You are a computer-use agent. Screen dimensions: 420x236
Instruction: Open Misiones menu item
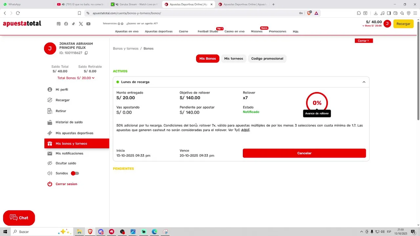pyautogui.click(x=257, y=31)
